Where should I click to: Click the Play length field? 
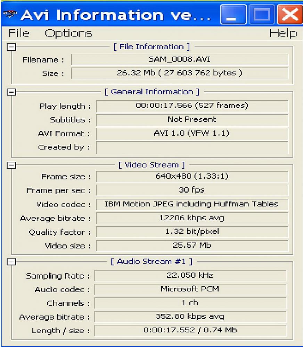(x=192, y=106)
